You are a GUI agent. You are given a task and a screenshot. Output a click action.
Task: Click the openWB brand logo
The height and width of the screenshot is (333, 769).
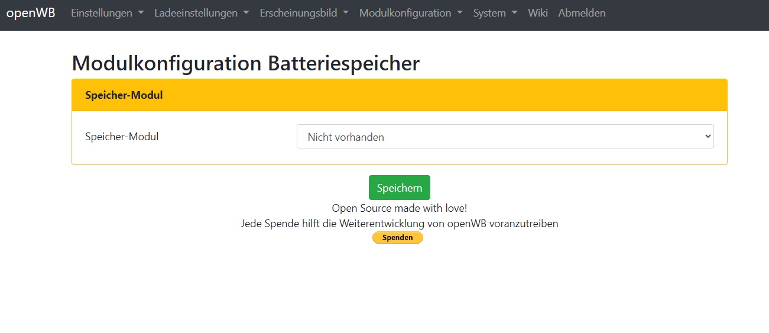[x=31, y=13]
